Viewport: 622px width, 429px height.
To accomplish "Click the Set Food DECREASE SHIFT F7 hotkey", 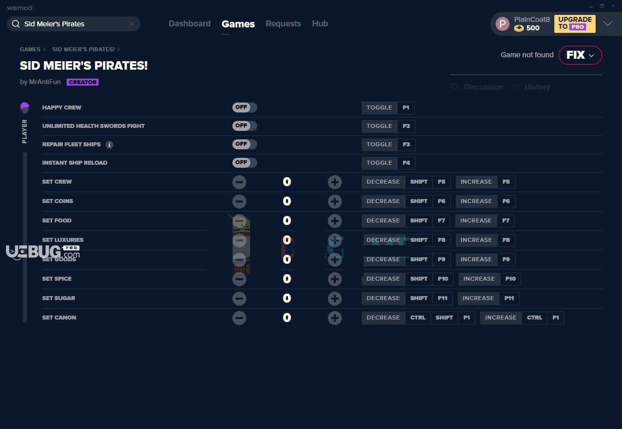I will pos(407,221).
